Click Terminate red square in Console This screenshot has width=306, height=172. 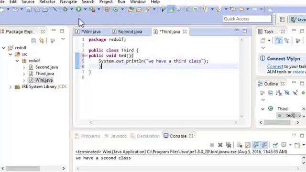(x=212, y=145)
